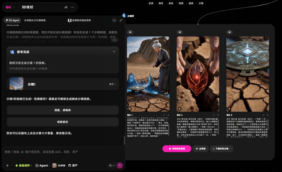Click the 满意，请继续 button
Screen dimensions: 282x172
coord(63,110)
